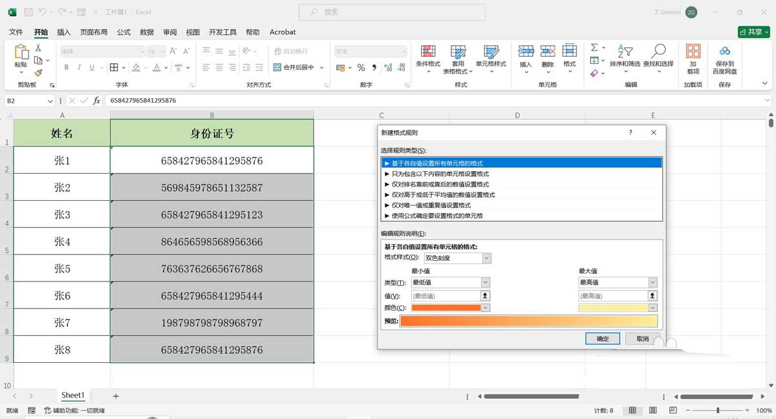Toggle top vertical alignment

(x=206, y=51)
